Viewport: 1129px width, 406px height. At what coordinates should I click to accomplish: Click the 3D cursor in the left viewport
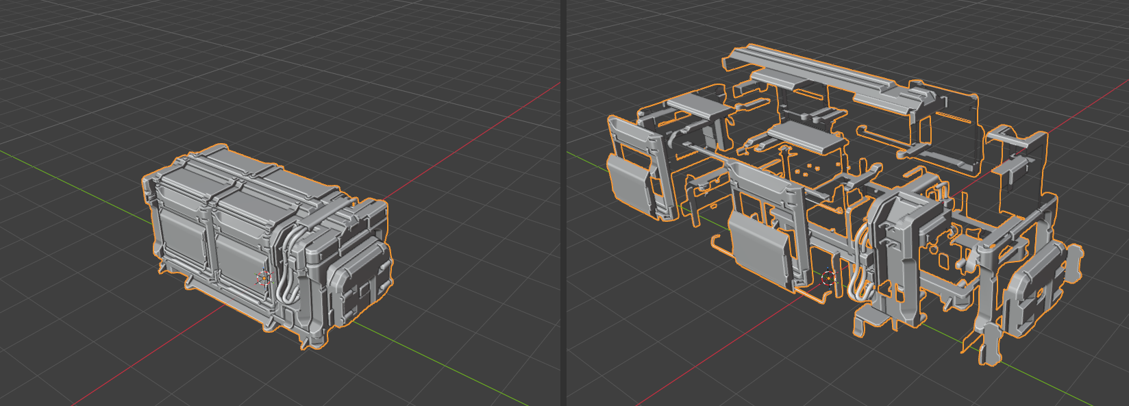click(x=264, y=278)
